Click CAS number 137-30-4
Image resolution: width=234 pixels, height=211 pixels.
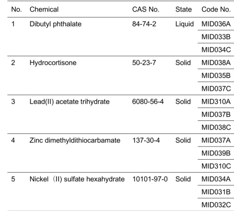point(146,141)
